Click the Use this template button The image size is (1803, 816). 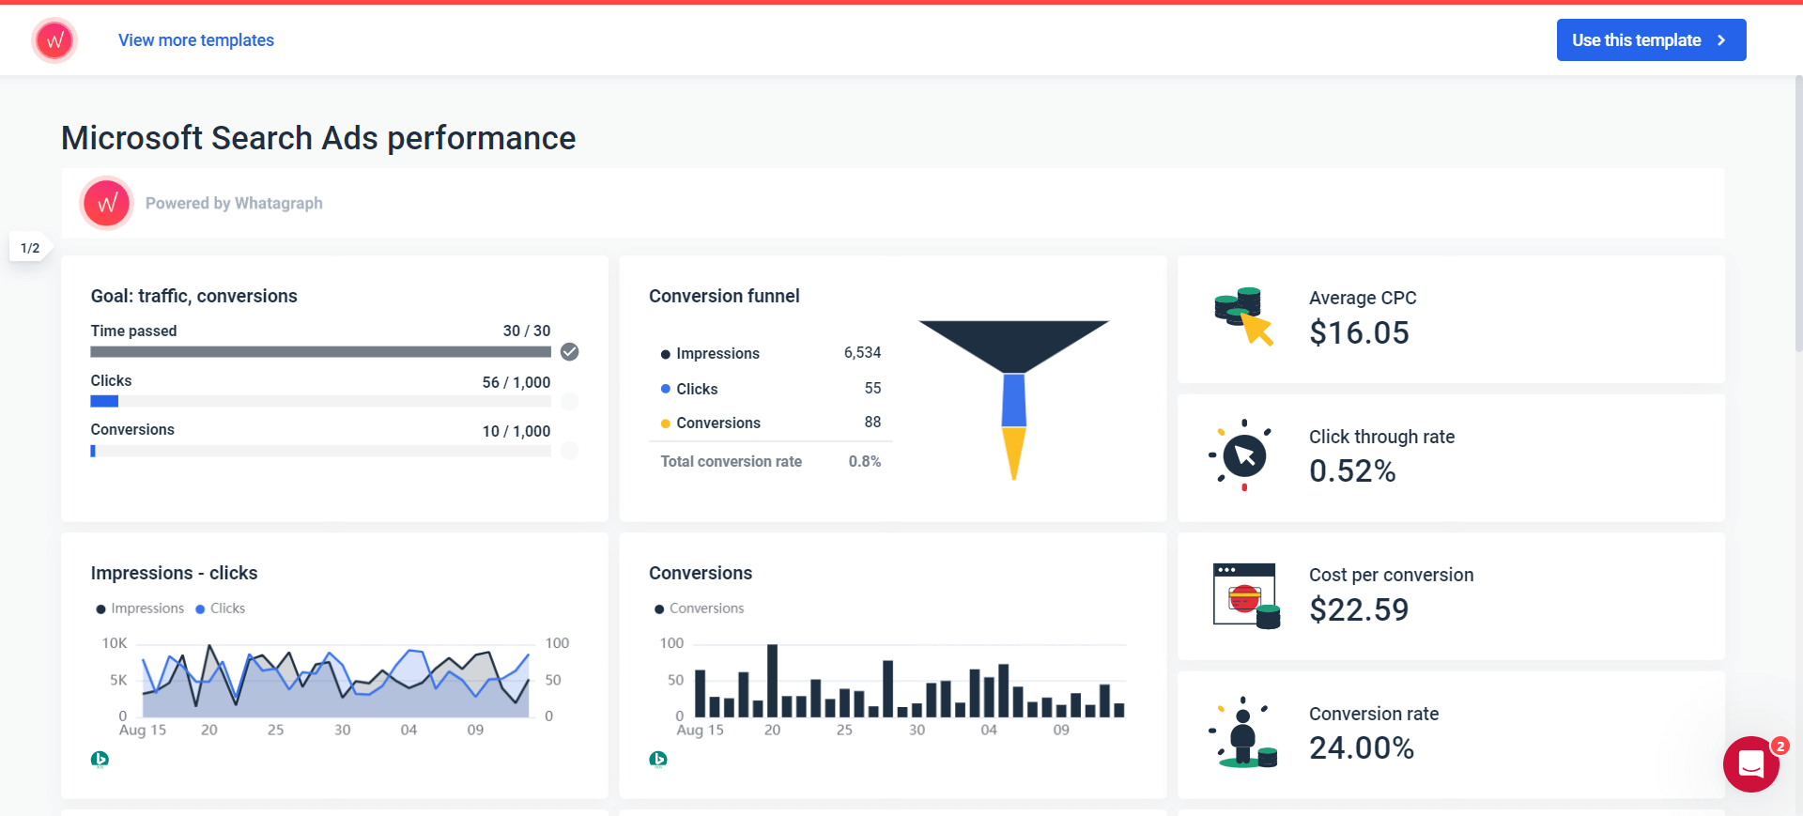point(1651,40)
